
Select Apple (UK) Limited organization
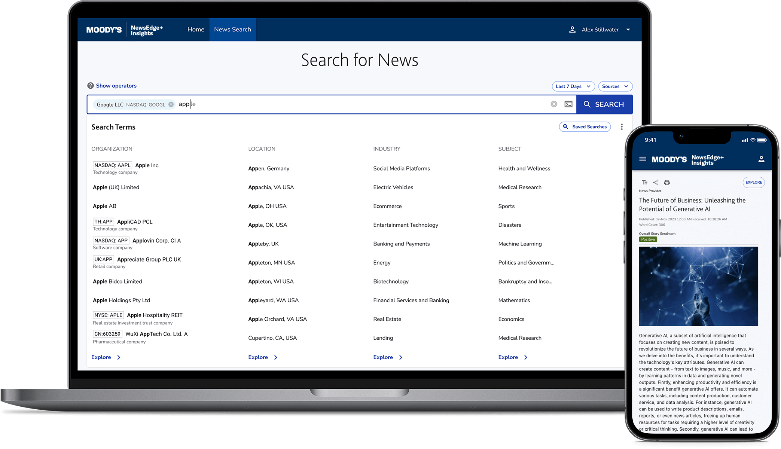pyautogui.click(x=116, y=187)
